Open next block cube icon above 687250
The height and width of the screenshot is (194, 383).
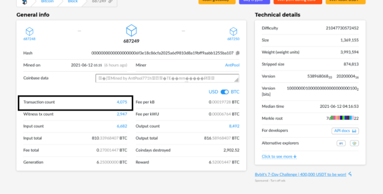233,32
